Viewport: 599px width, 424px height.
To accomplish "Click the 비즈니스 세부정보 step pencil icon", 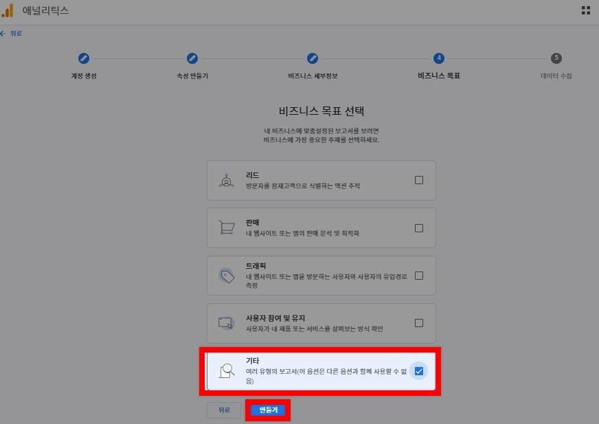I will (313, 58).
